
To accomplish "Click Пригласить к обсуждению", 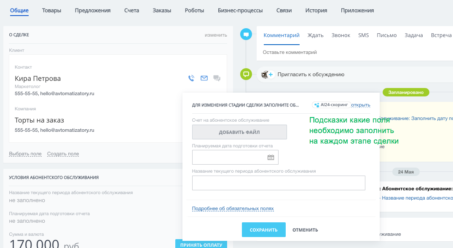I will (311, 75).
